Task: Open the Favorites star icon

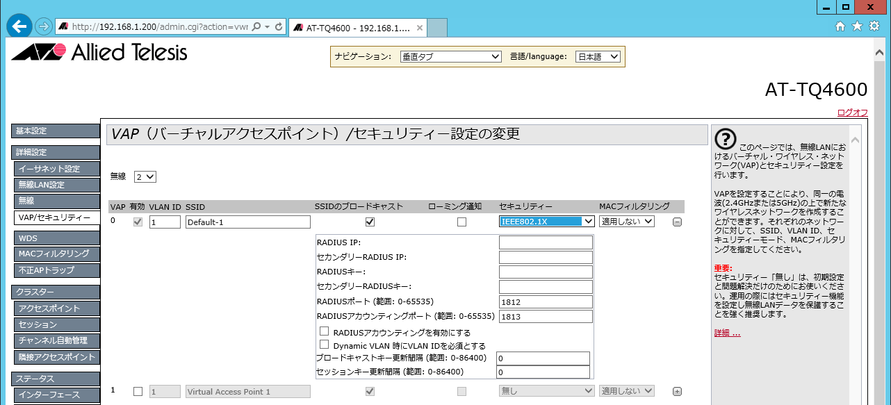Action: [x=857, y=26]
